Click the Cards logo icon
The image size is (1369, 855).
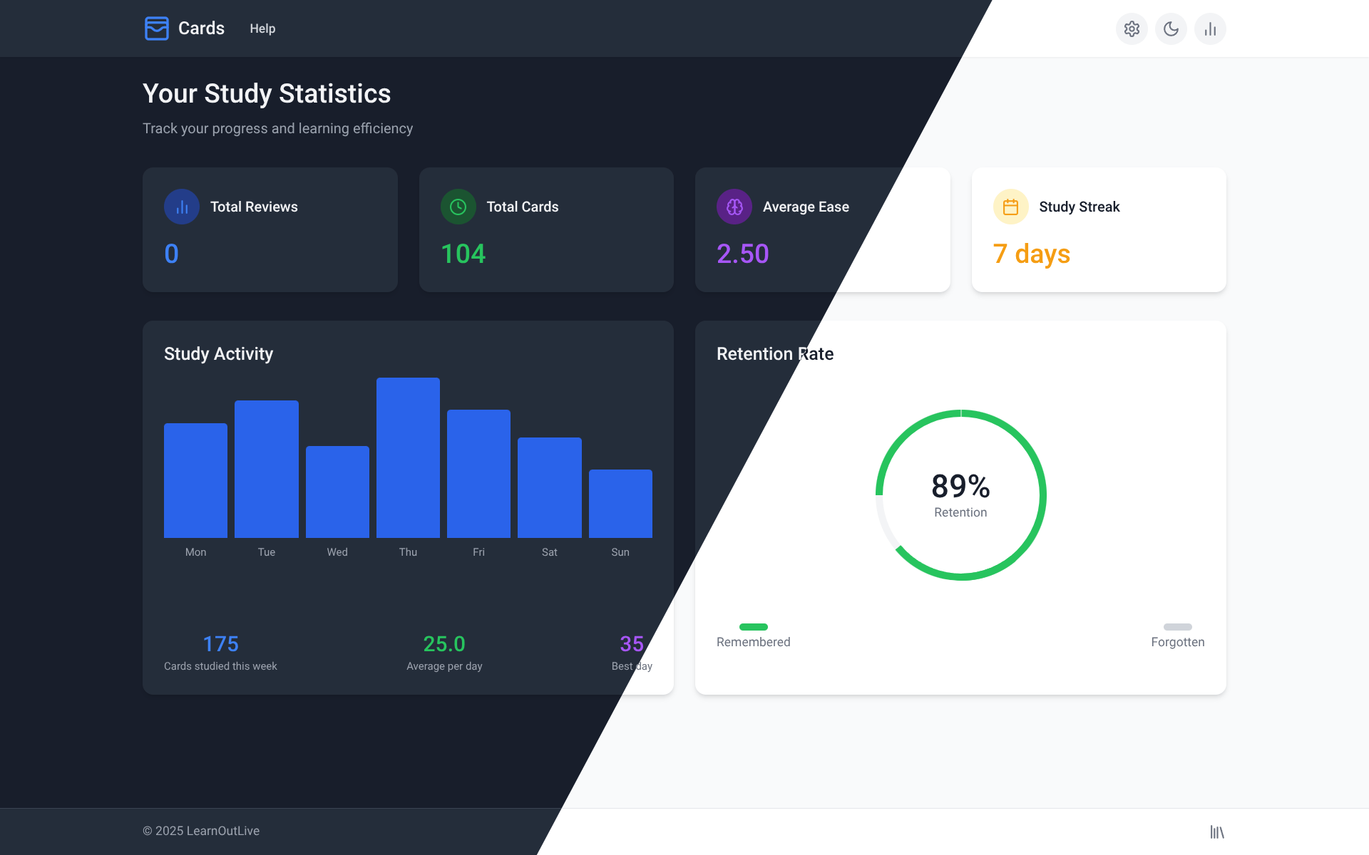156,28
